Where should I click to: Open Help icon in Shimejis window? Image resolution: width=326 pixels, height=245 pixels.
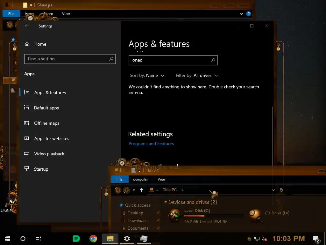pos(248,14)
